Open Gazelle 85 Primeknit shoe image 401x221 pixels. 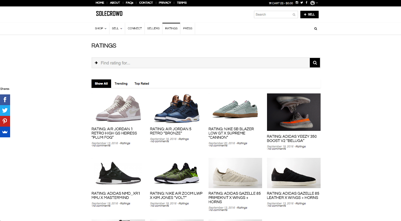point(235,173)
